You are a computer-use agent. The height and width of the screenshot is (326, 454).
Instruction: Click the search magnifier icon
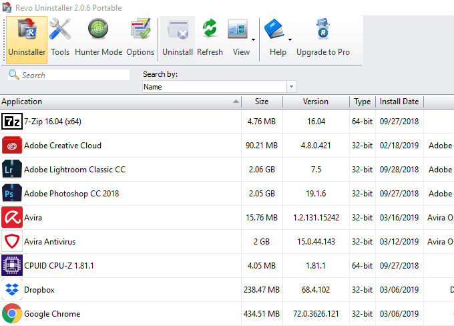13,75
